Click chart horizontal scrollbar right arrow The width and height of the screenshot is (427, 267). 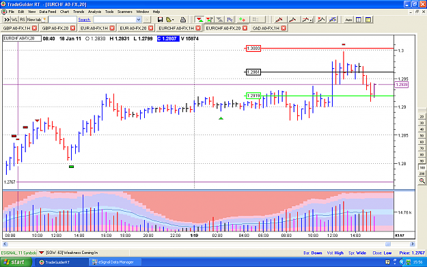click(x=412, y=244)
